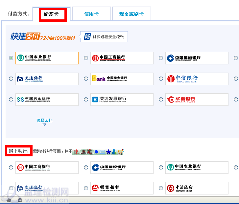Click the blue dot on IME bar
The width and height of the screenshot is (239, 204).
[x=96, y=152]
